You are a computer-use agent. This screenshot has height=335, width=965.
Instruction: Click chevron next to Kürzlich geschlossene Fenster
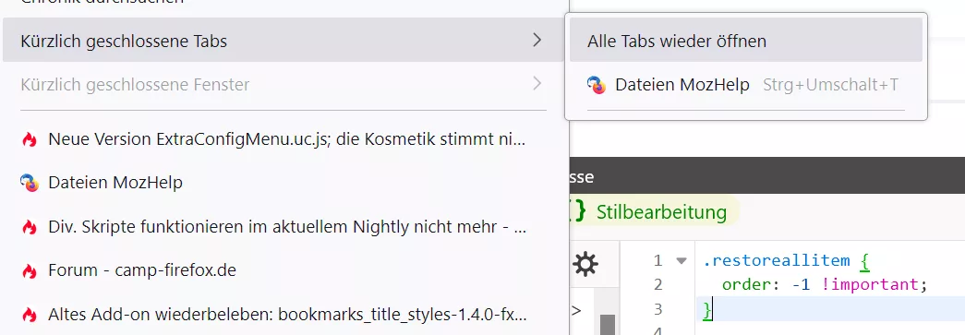[537, 84]
